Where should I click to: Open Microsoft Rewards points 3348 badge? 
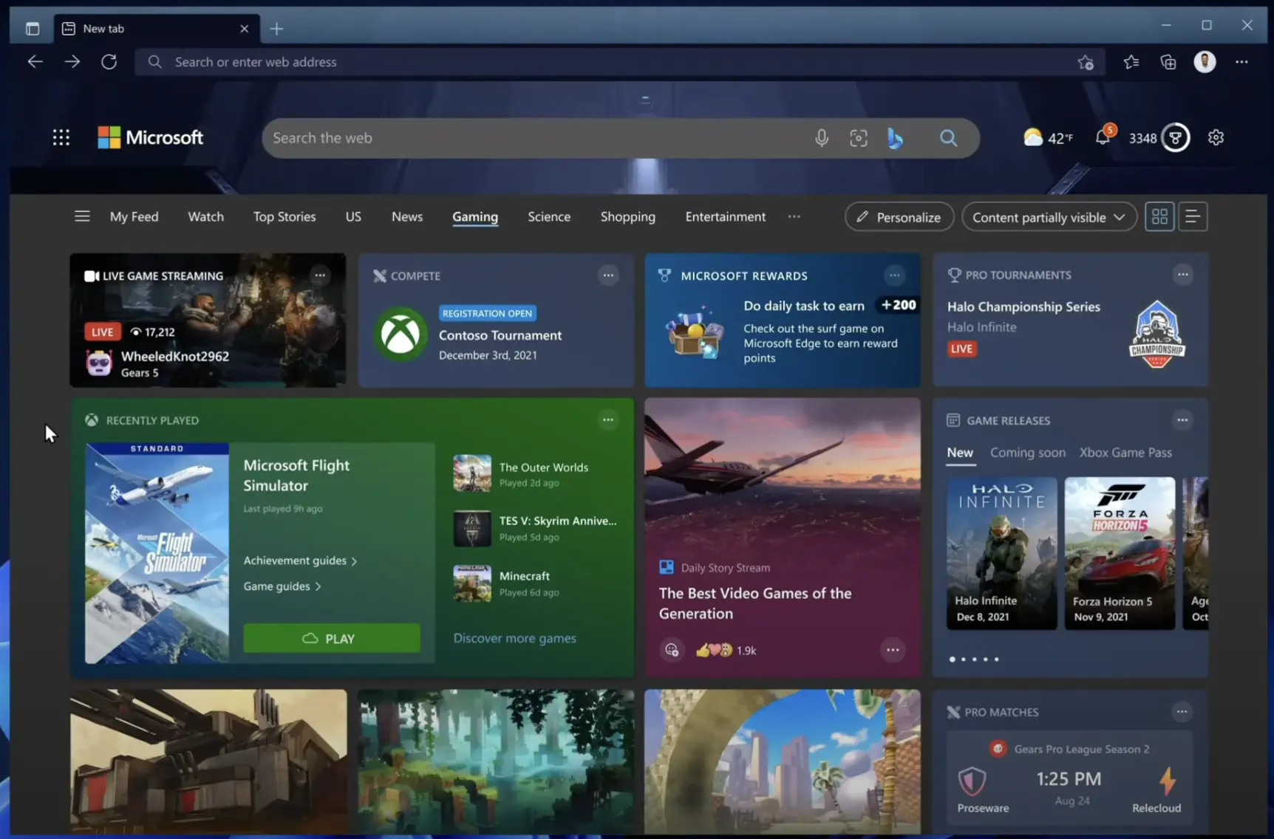1159,137
